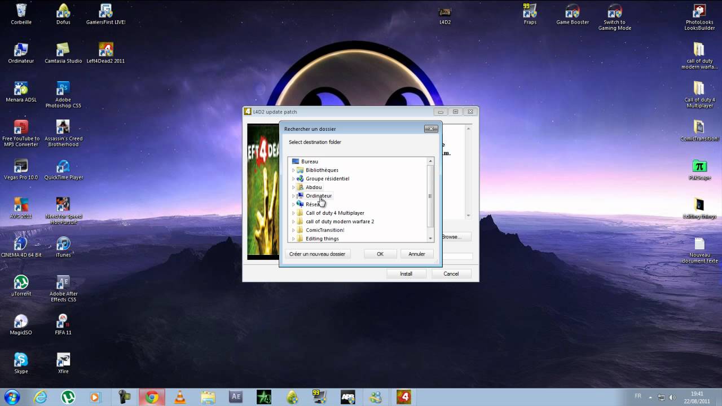Open Fraps desktop shortcut
Viewport: 722px width, 406px height.
click(530, 14)
